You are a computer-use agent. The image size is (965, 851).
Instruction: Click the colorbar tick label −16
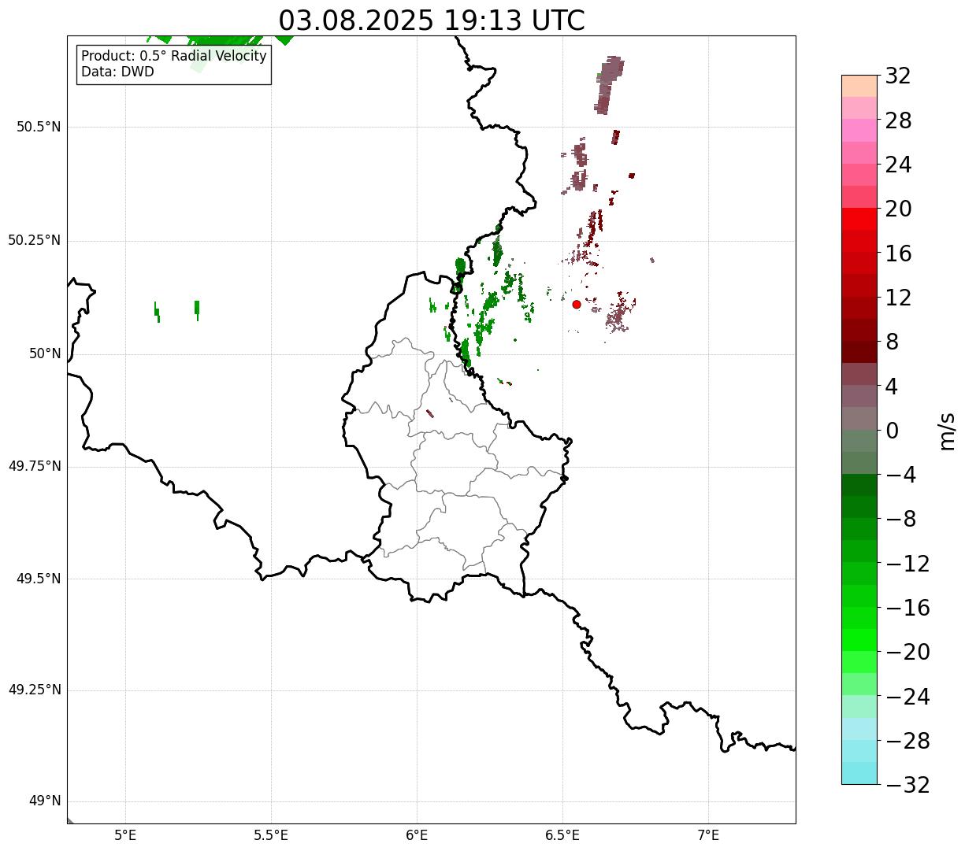coord(907,608)
